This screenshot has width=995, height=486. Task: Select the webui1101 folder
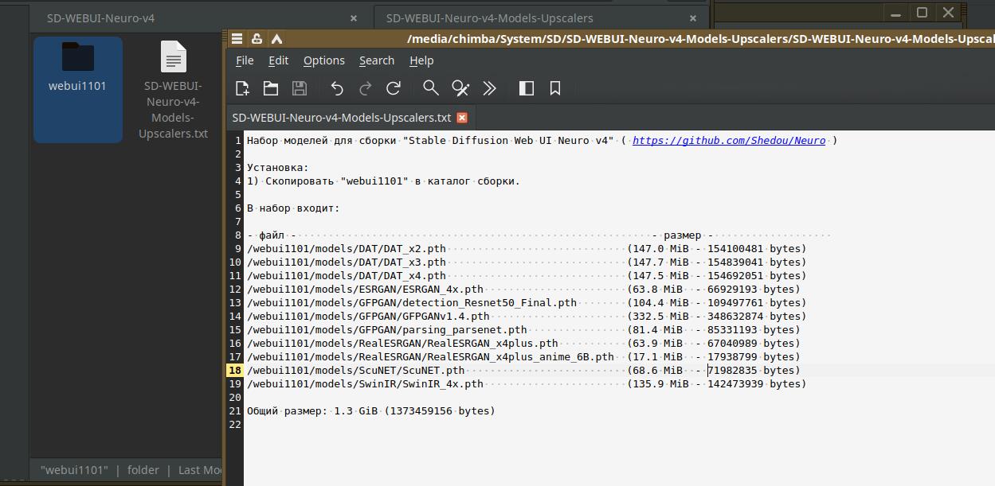pos(77,68)
